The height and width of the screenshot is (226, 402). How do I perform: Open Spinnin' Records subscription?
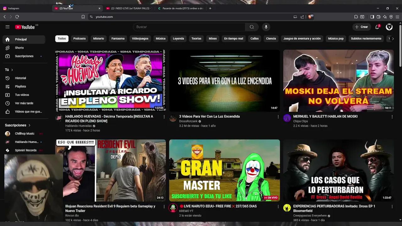(x=24, y=150)
